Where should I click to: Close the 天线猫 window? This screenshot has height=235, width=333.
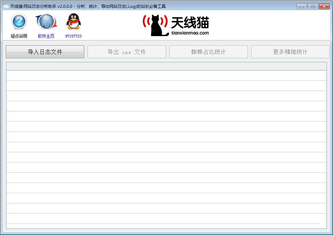click(x=324, y=6)
